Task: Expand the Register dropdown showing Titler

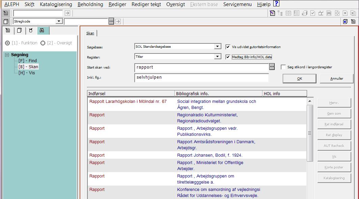Action: [x=218, y=57]
